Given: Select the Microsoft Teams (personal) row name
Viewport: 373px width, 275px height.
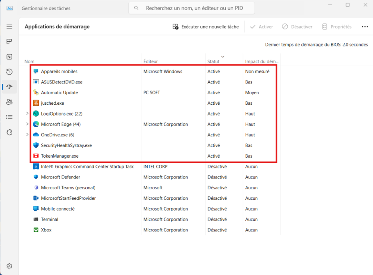Looking at the screenshot, I should point(68,187).
